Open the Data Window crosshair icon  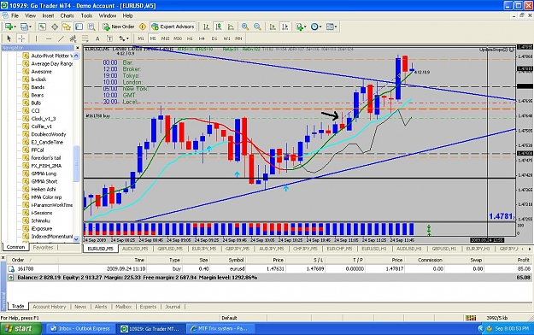click(55, 26)
